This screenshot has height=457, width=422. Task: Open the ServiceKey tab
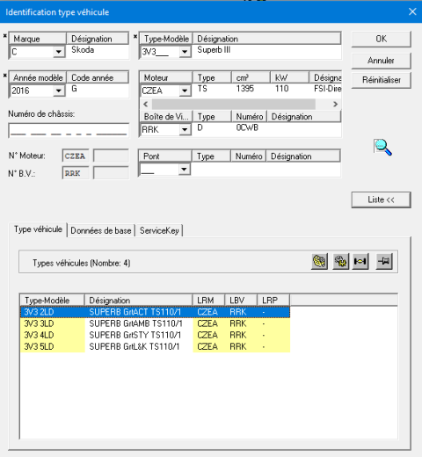pos(159,231)
